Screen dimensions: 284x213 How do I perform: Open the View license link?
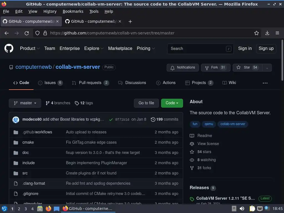204,144
